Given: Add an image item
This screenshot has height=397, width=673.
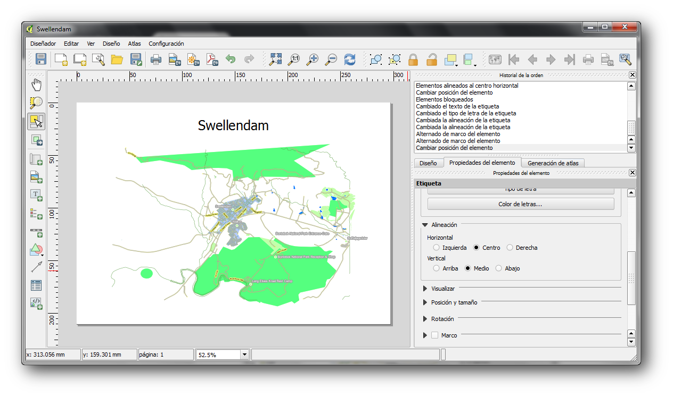Looking at the screenshot, I should pos(36,177).
